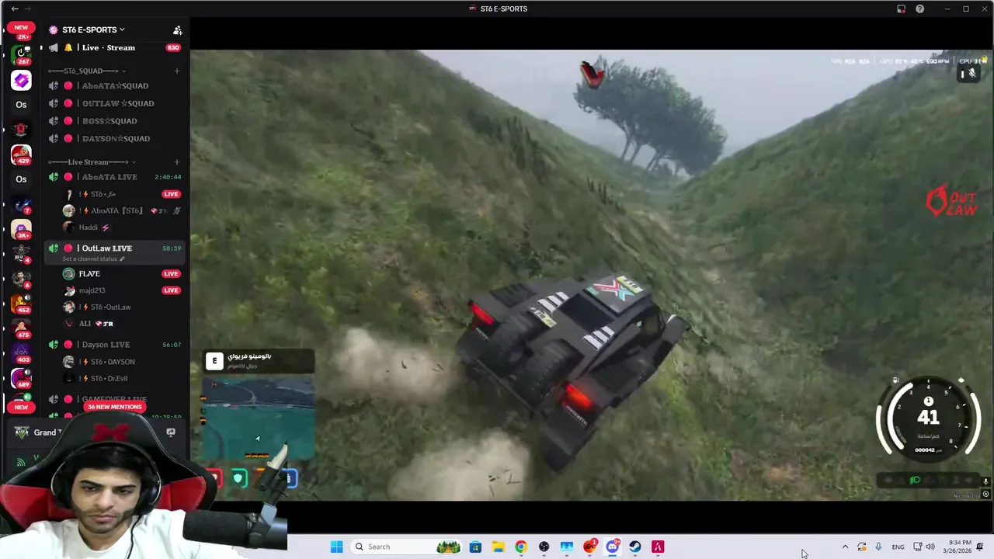Screen dimensions: 994x559
Task: Open the clock showing 9:34 PM
Action: pos(958,547)
